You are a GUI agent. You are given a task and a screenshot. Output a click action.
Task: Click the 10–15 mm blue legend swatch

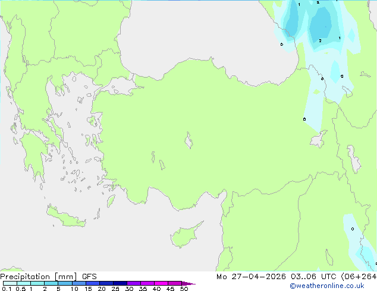click(78, 283)
